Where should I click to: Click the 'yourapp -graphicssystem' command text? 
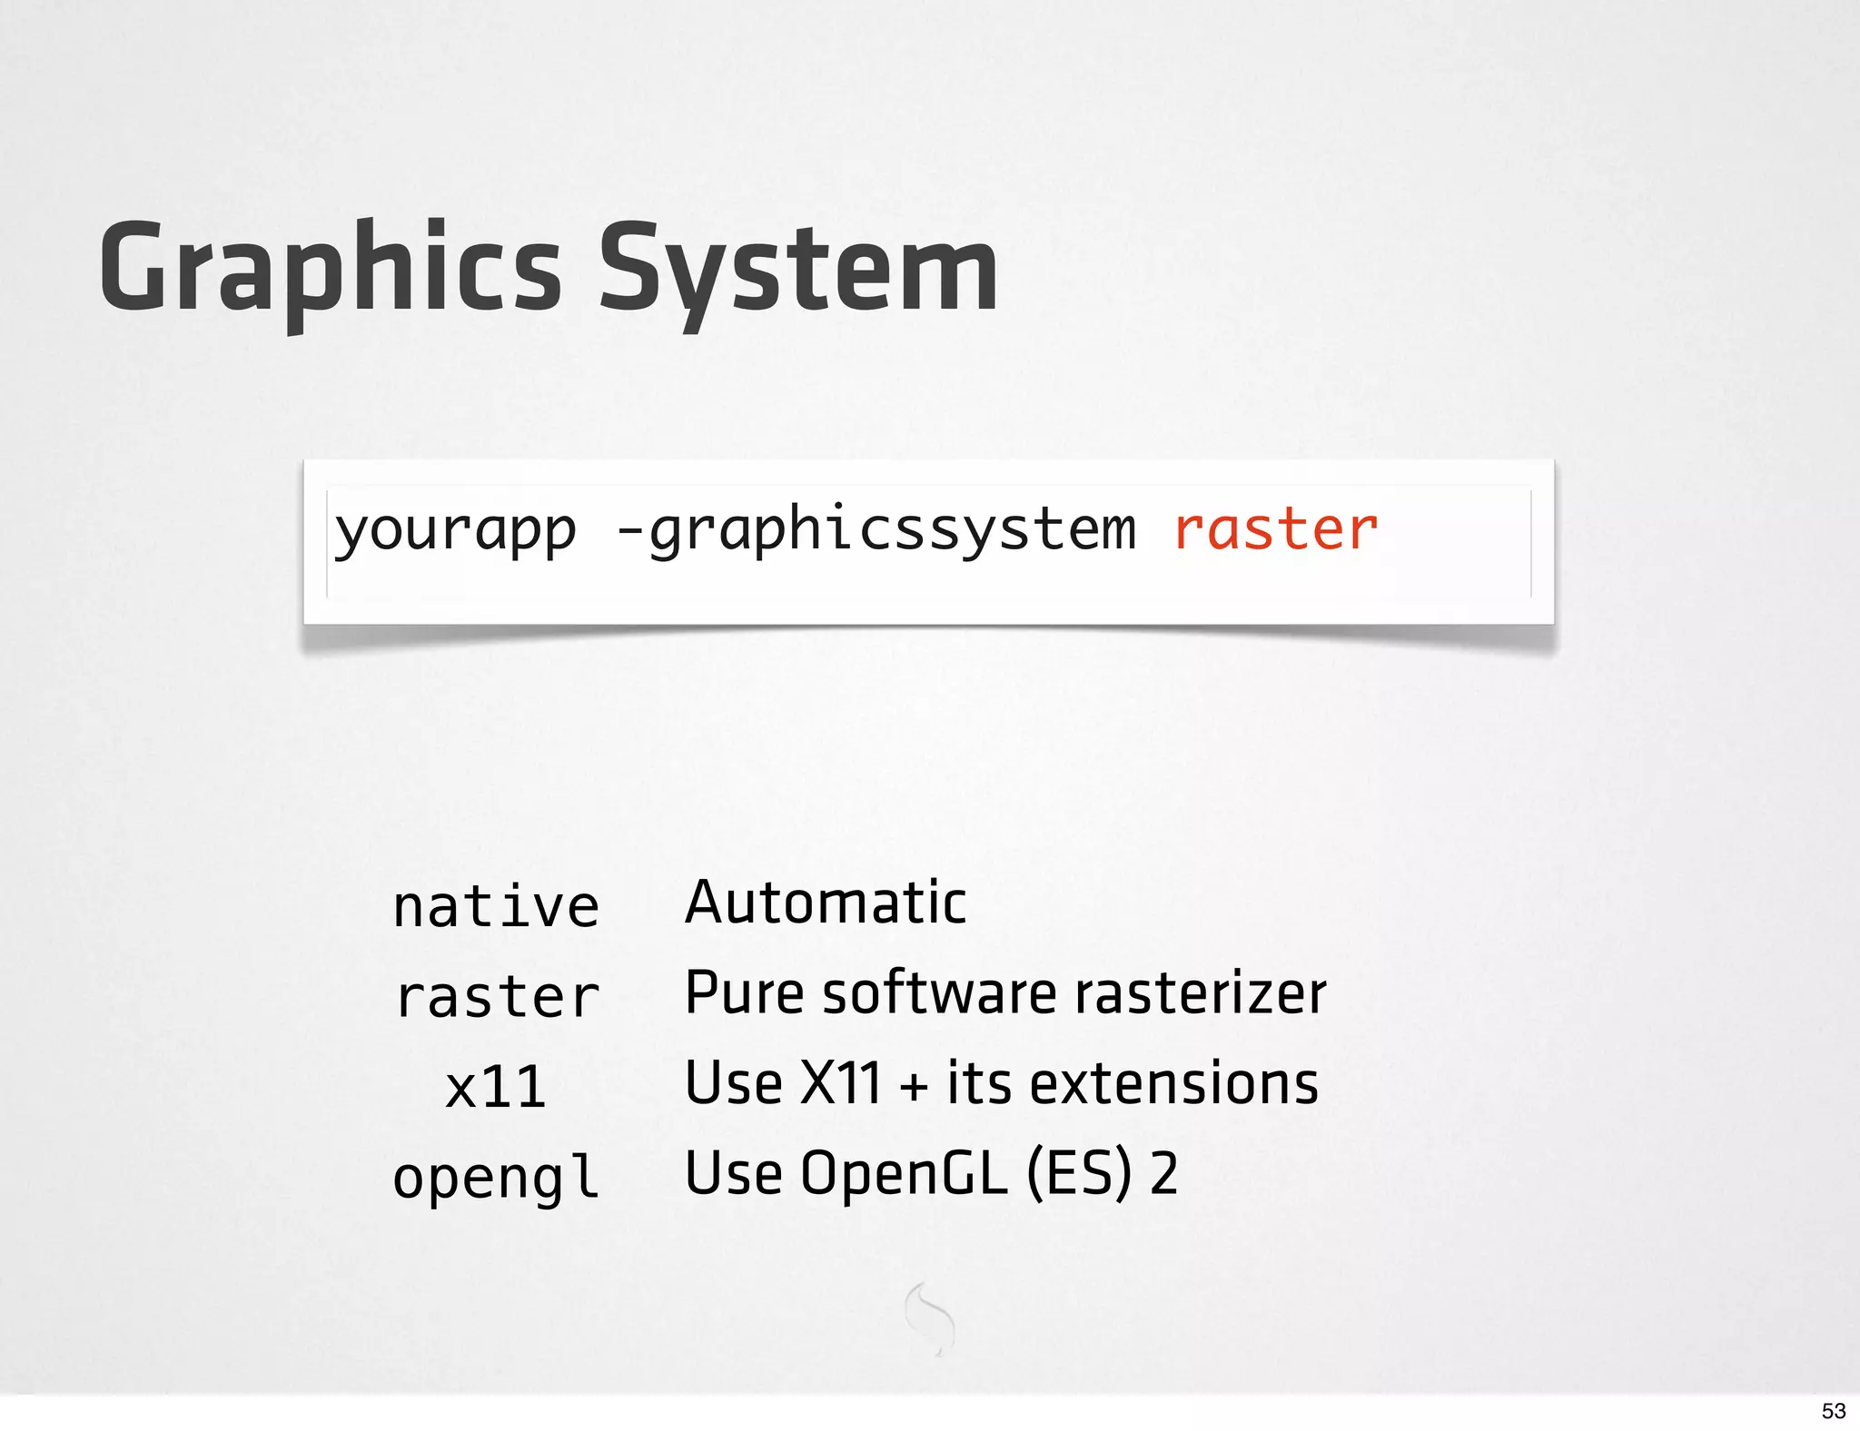pos(736,530)
